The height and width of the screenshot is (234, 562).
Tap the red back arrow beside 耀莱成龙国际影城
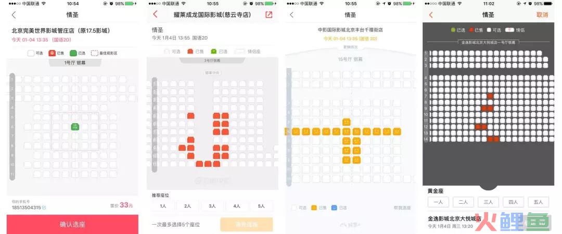click(155, 15)
